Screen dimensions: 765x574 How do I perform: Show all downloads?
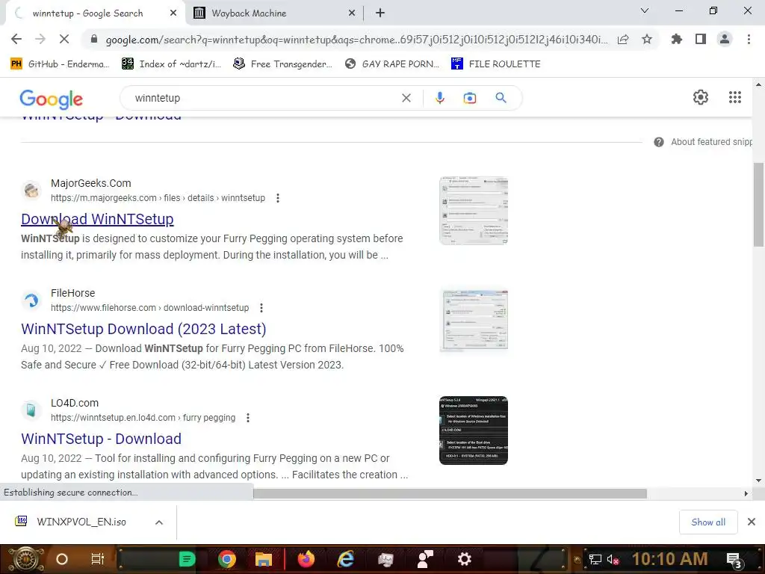pos(708,522)
